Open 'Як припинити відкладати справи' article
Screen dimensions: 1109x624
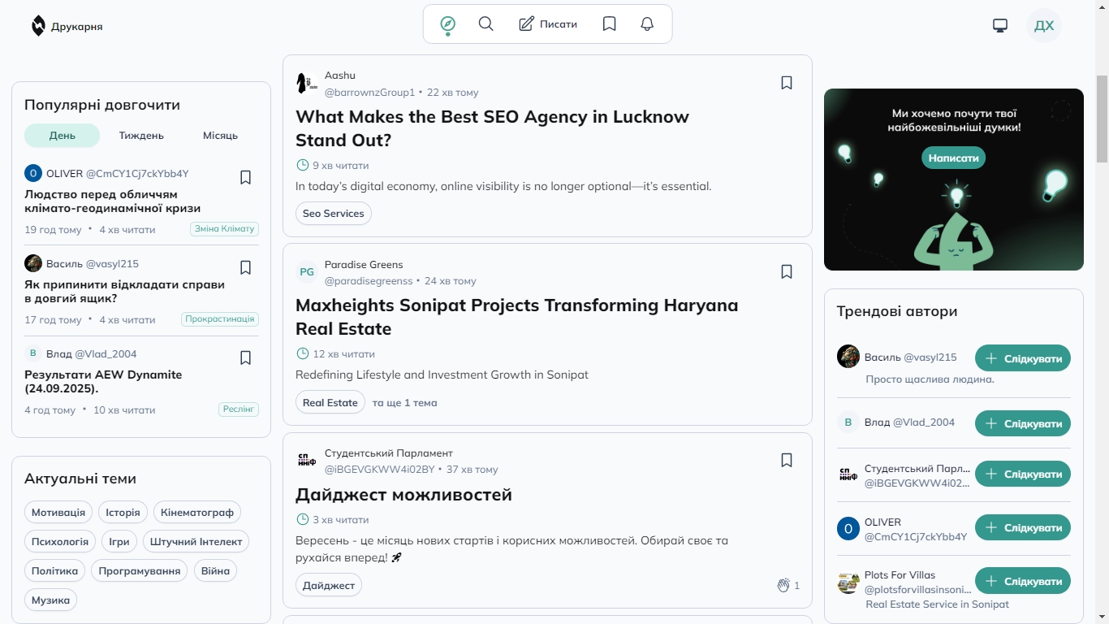[x=125, y=292]
